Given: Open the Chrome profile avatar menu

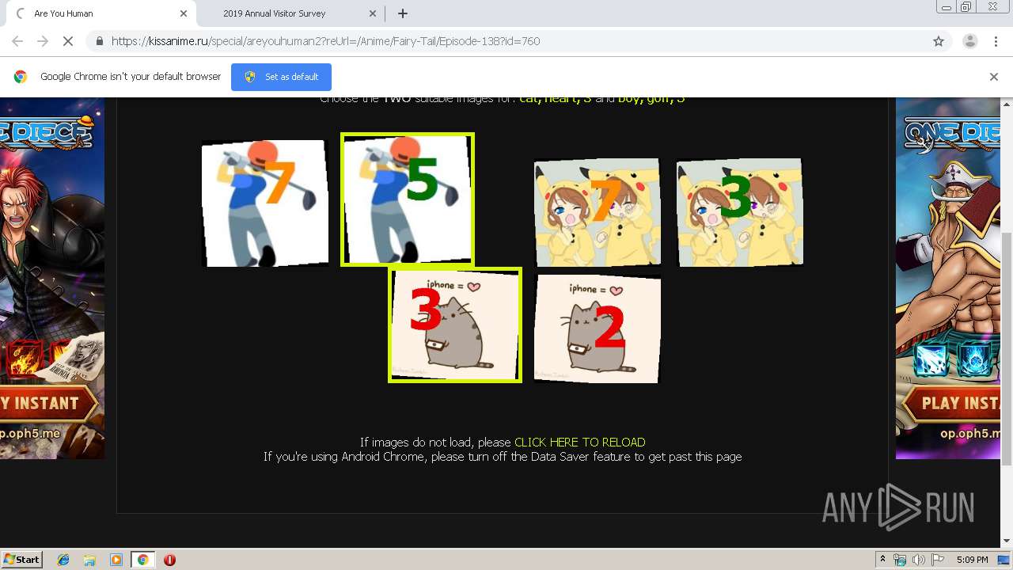Looking at the screenshot, I should coord(969,41).
